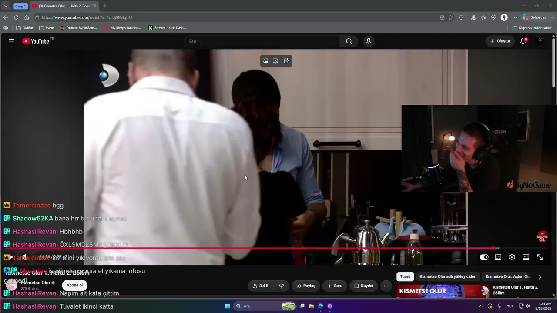This screenshot has height=313, width=557.
Task: Open the OldBar bookmarks folder
Action: point(25,28)
